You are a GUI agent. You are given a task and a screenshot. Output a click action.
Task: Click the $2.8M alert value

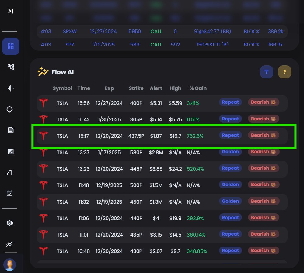156,153
